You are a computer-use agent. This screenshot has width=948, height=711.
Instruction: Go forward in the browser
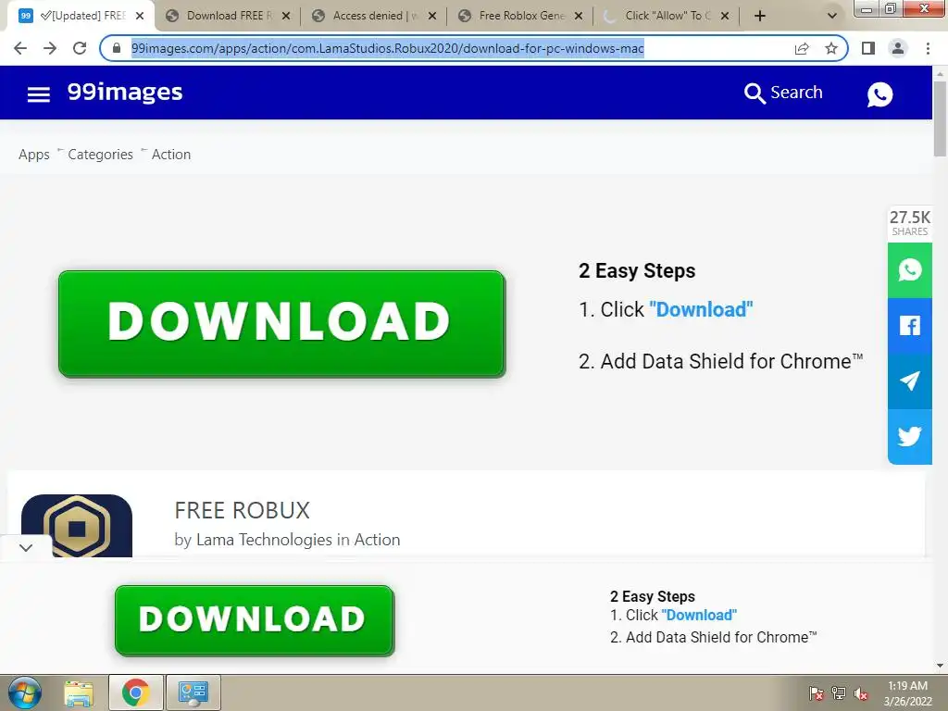pos(50,48)
